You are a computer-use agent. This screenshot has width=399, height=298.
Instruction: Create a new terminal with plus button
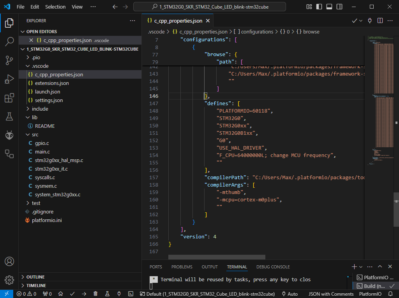coord(354,266)
